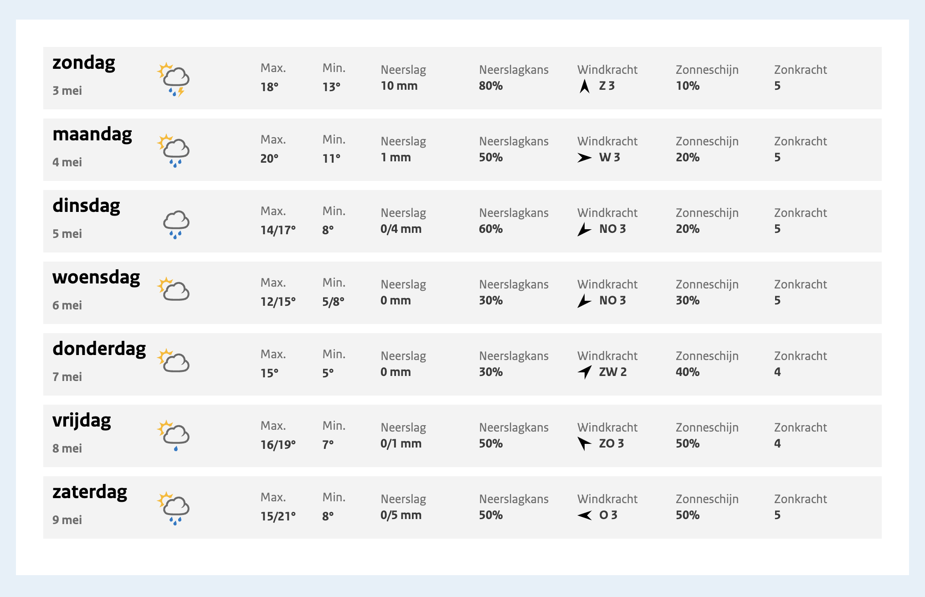Screen dimensions: 925x597
Task: Click the wind arrow next to Z 3
Action: pyautogui.click(x=585, y=86)
